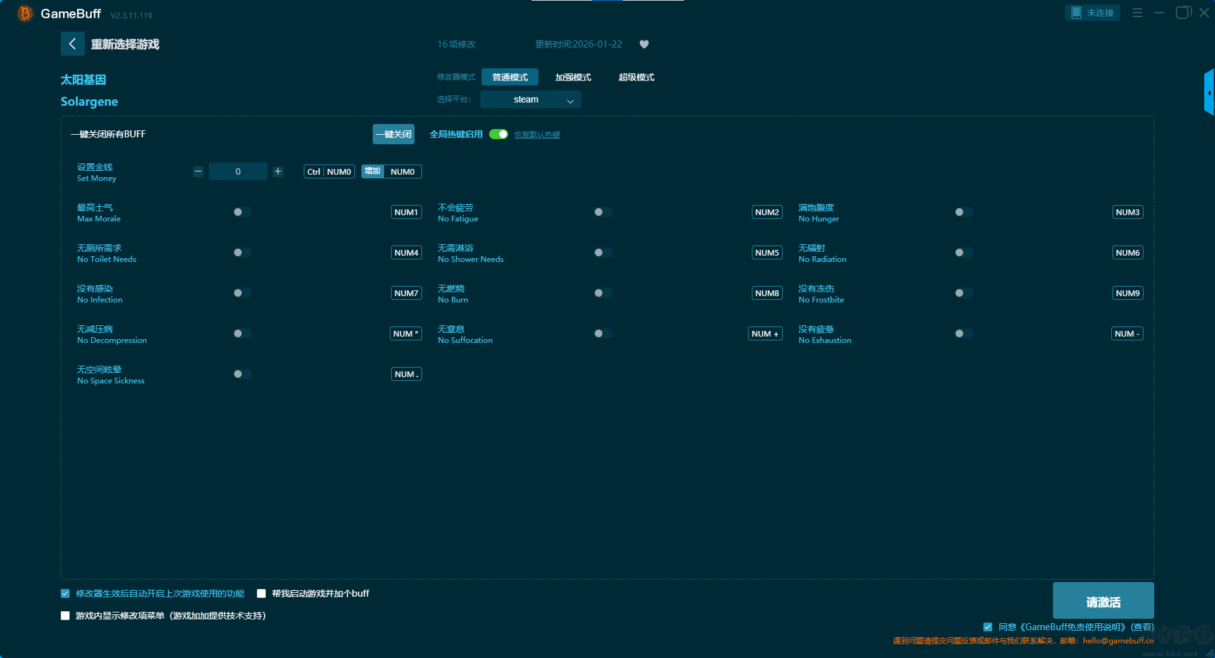Open the hamburger menu icon
Viewport: 1215px width, 658px height.
[1137, 13]
